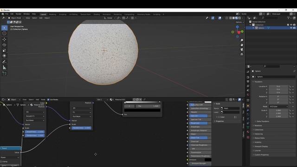Click the pan hand icon in viewport
Image resolution: width=297 pixels, height=167 pixels.
tap(242, 45)
